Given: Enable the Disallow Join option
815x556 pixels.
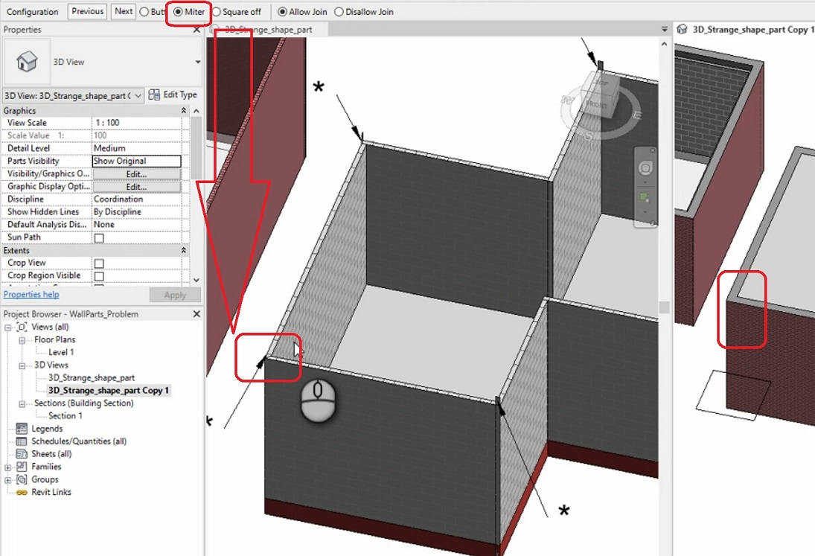Looking at the screenshot, I should tap(339, 11).
